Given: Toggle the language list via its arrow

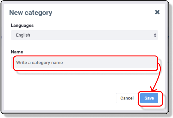Looking at the screenshot, I should coord(155,35).
